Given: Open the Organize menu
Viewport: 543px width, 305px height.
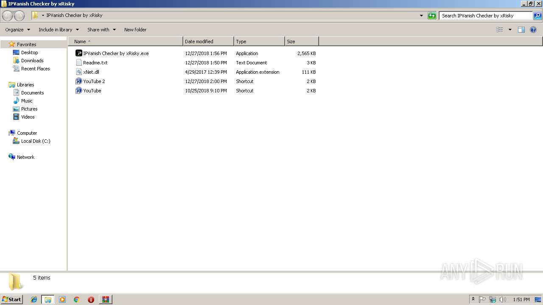Looking at the screenshot, I should [x=17, y=30].
